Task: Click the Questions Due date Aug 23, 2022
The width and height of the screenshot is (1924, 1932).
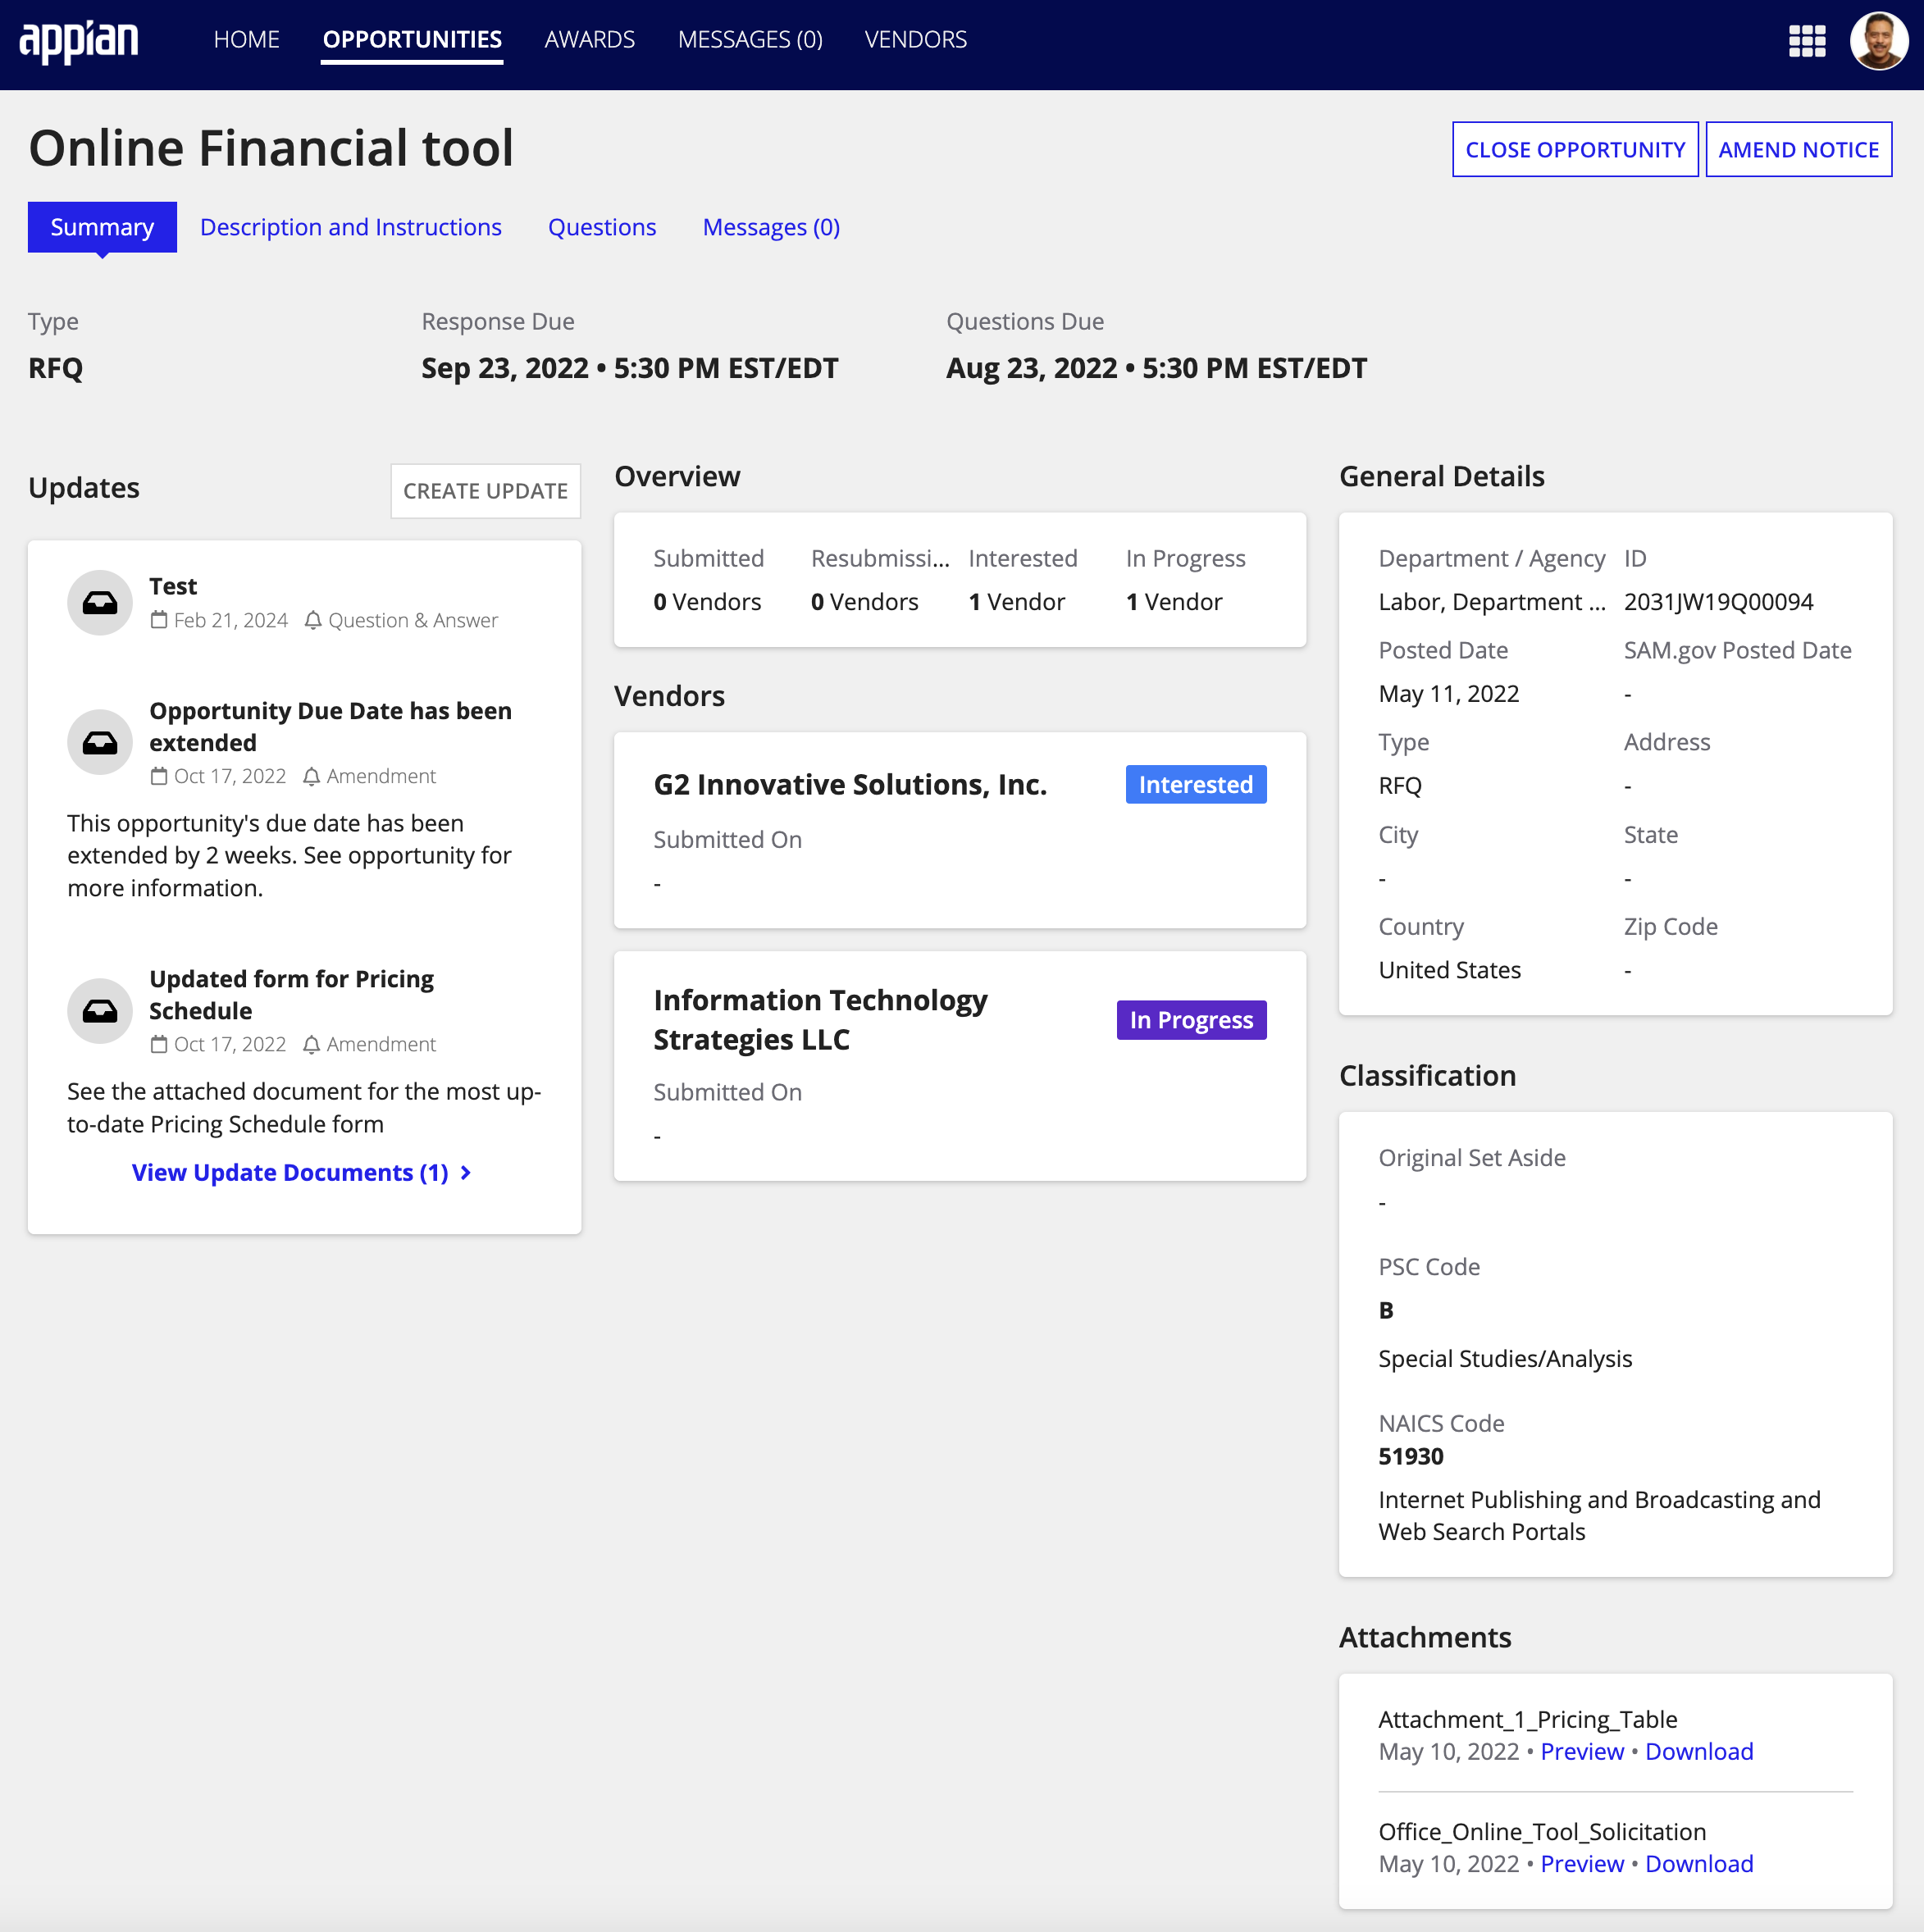Action: click(1157, 368)
